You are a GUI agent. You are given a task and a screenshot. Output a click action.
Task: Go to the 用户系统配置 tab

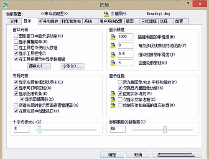click(x=111, y=21)
